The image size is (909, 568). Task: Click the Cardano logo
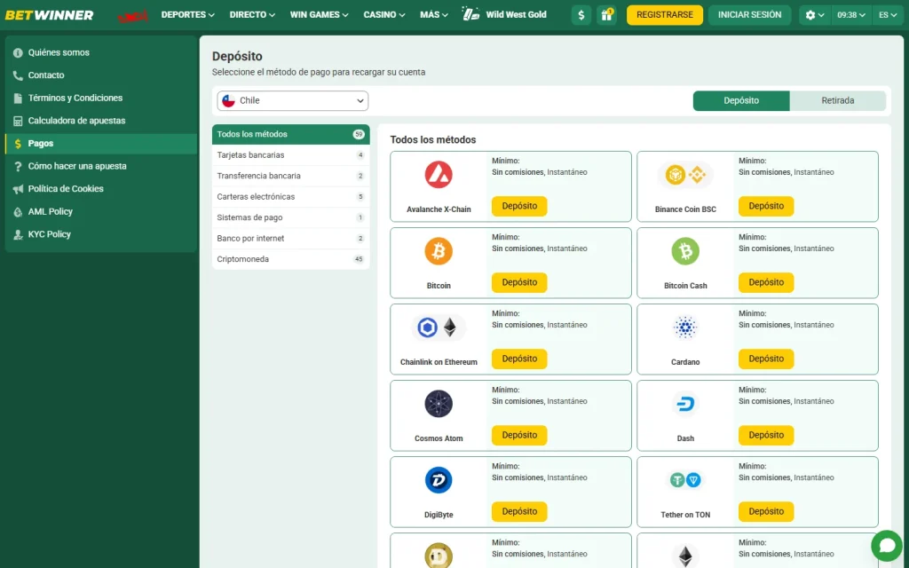[685, 327]
